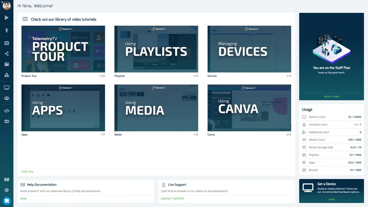Select the monitor icon in the sidebar
Screen dimensions: 368x207
7,88
